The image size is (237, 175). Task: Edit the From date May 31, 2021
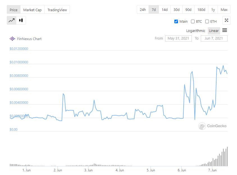(178, 38)
